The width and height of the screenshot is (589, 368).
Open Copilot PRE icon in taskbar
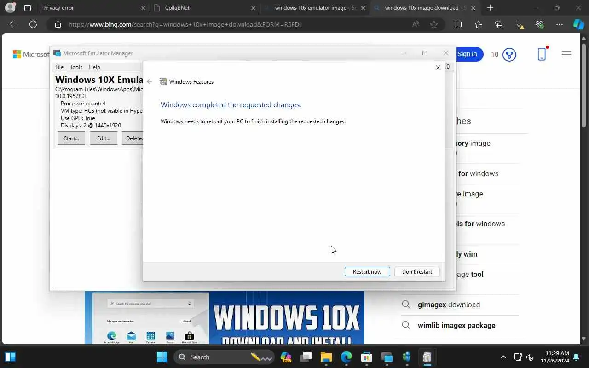(x=286, y=357)
